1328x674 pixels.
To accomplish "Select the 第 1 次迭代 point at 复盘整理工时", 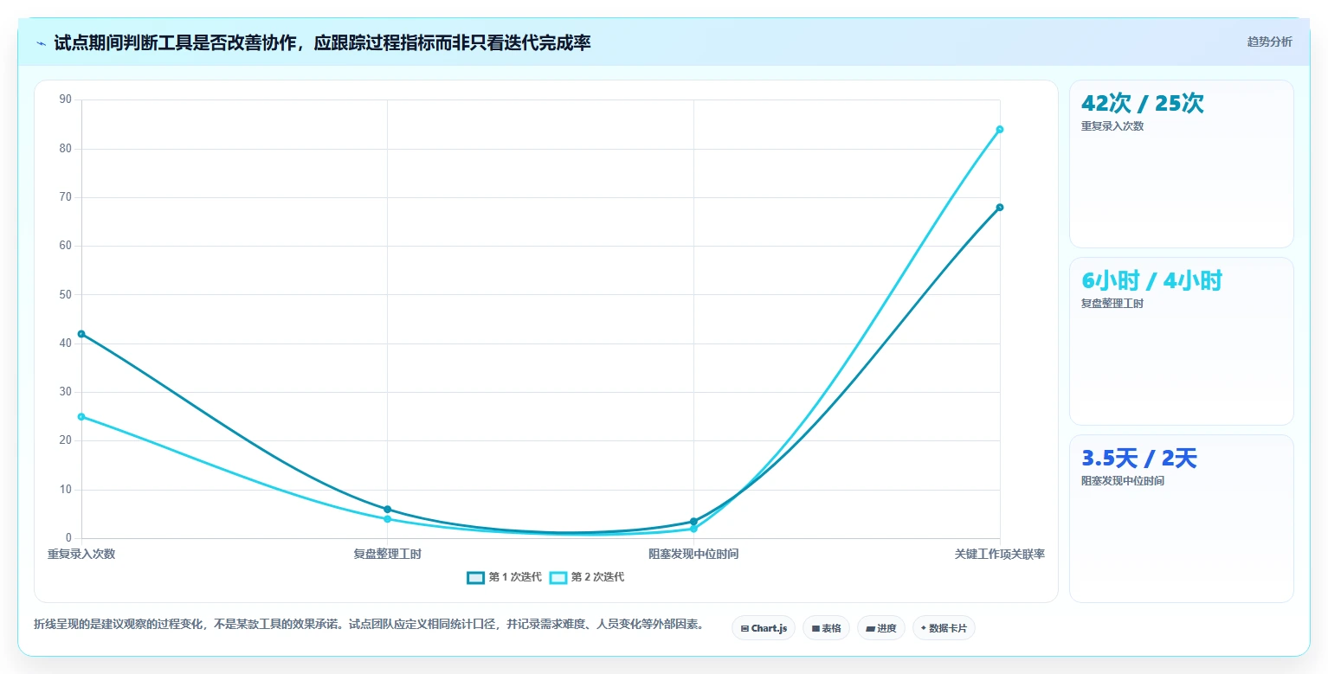I will [387, 510].
